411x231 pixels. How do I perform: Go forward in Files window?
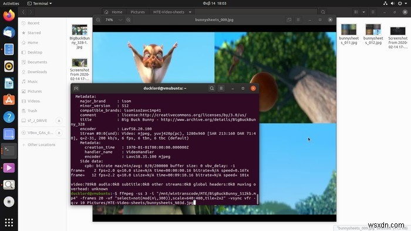tap(31, 12)
